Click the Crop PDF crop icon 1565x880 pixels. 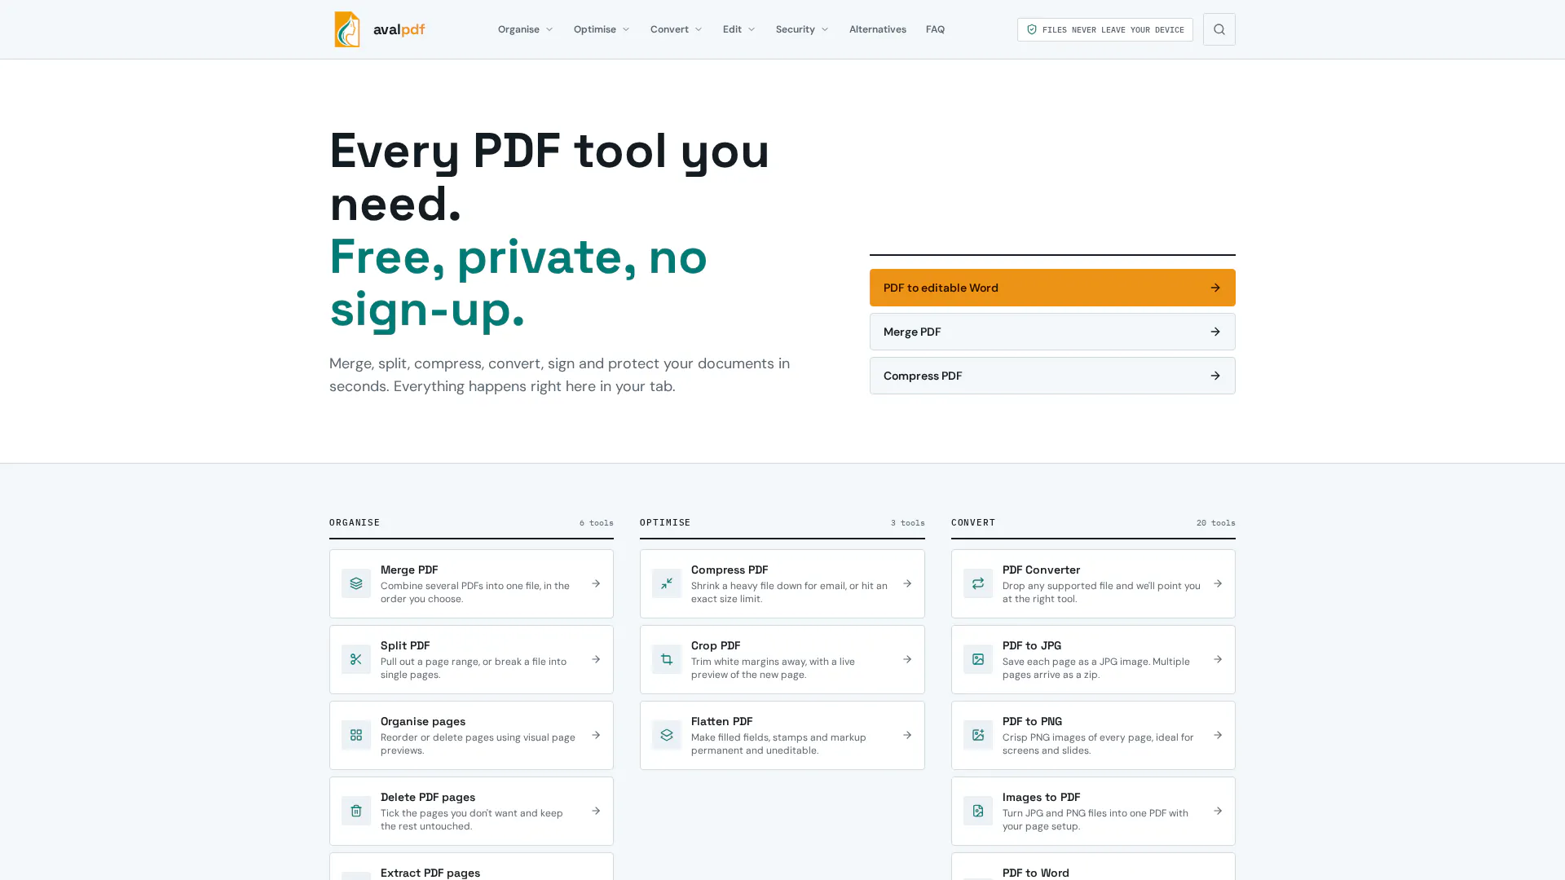pos(667,659)
